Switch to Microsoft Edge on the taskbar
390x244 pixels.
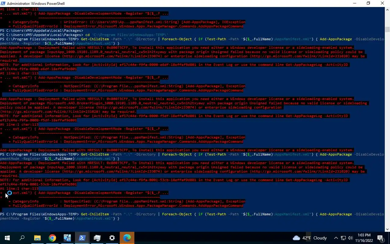[127, 238]
